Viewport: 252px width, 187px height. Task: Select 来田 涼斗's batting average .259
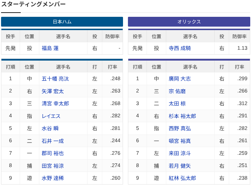[242, 153]
